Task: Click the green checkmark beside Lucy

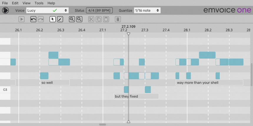Action: (55, 11)
